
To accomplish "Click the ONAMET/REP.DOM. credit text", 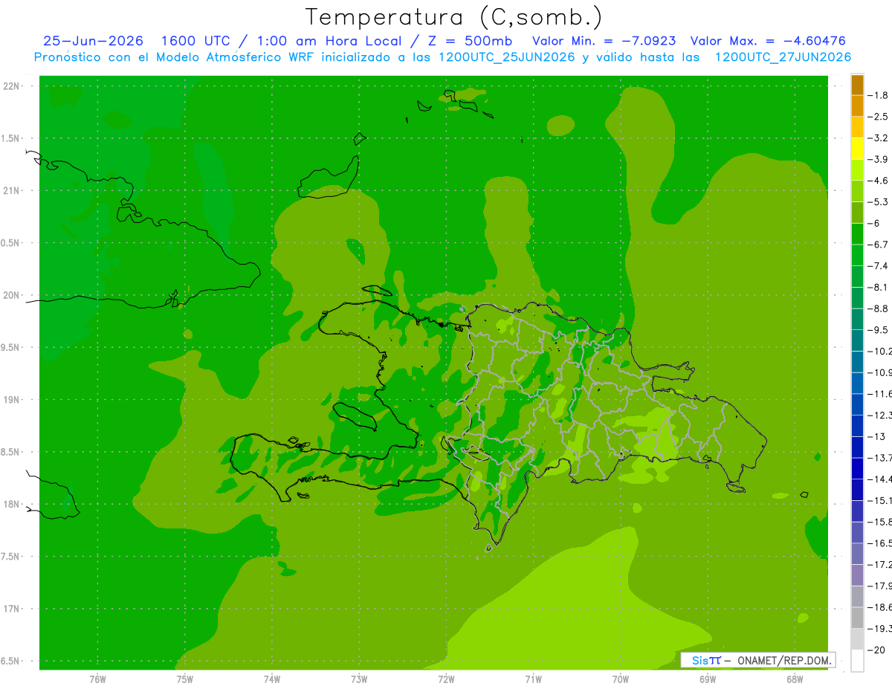I will tap(783, 660).
